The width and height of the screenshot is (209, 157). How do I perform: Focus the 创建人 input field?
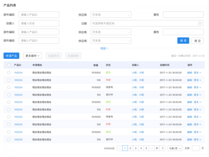[x=39, y=23]
